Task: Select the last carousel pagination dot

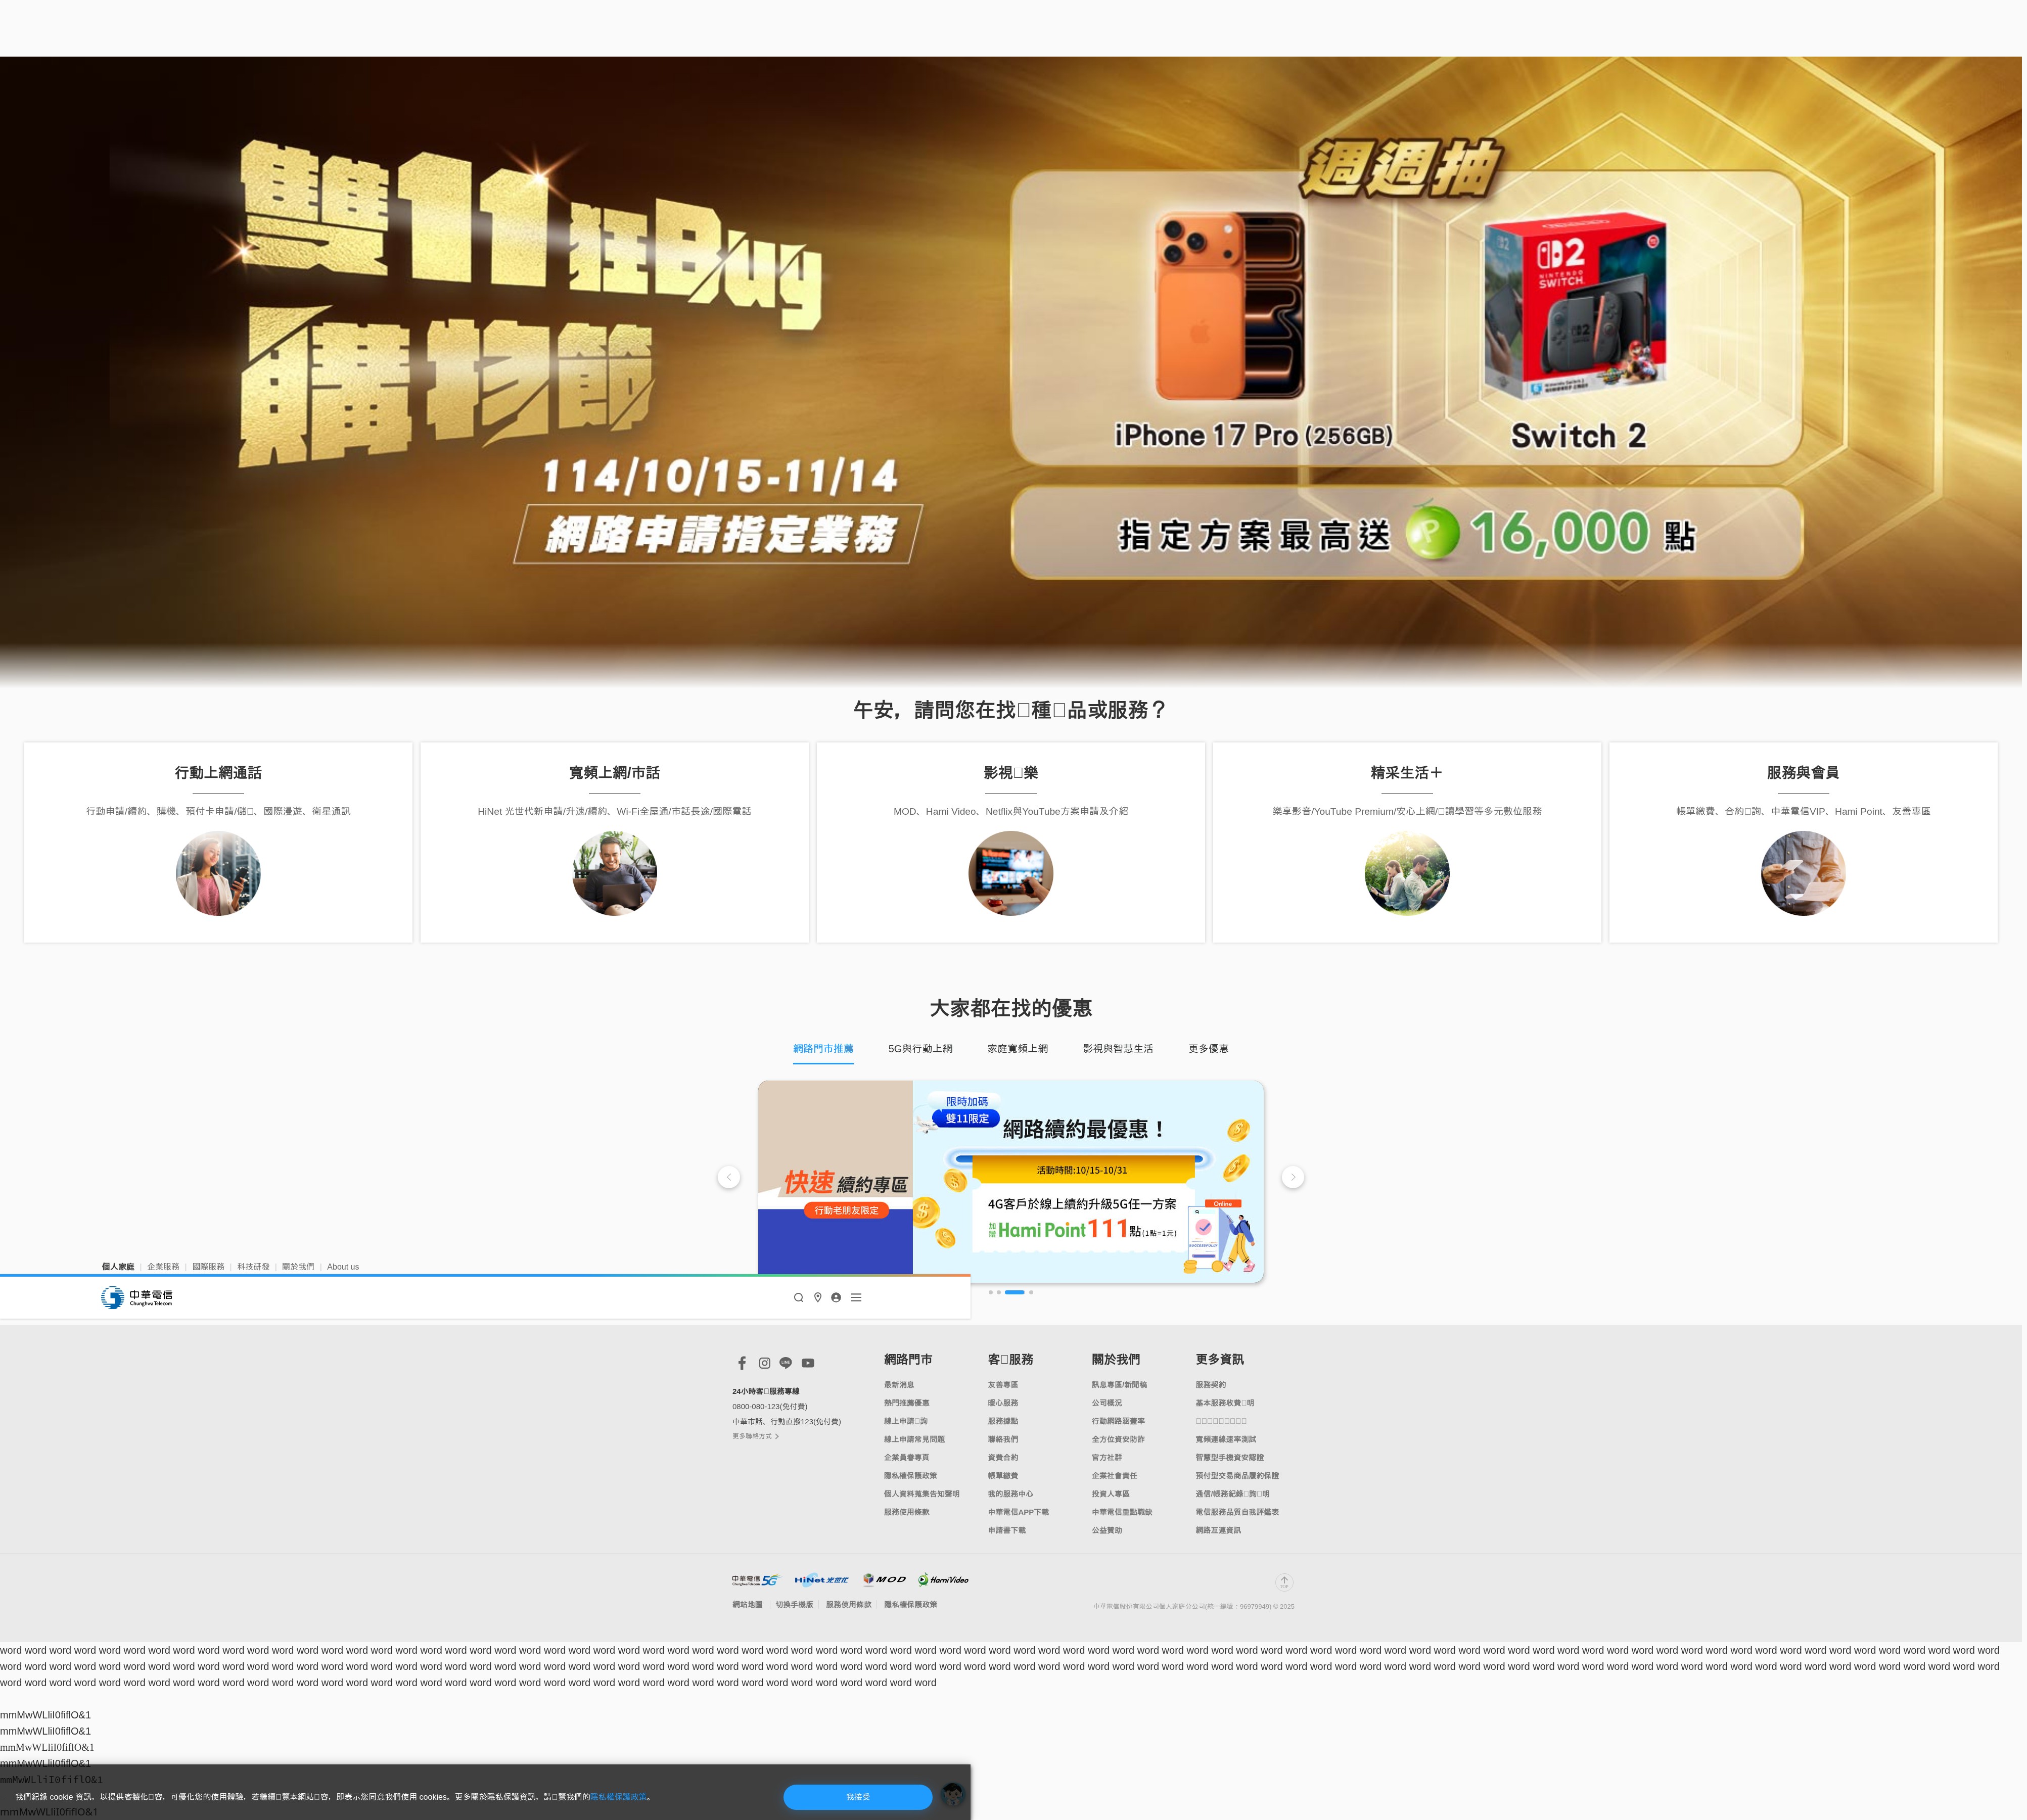Action: point(1031,1292)
